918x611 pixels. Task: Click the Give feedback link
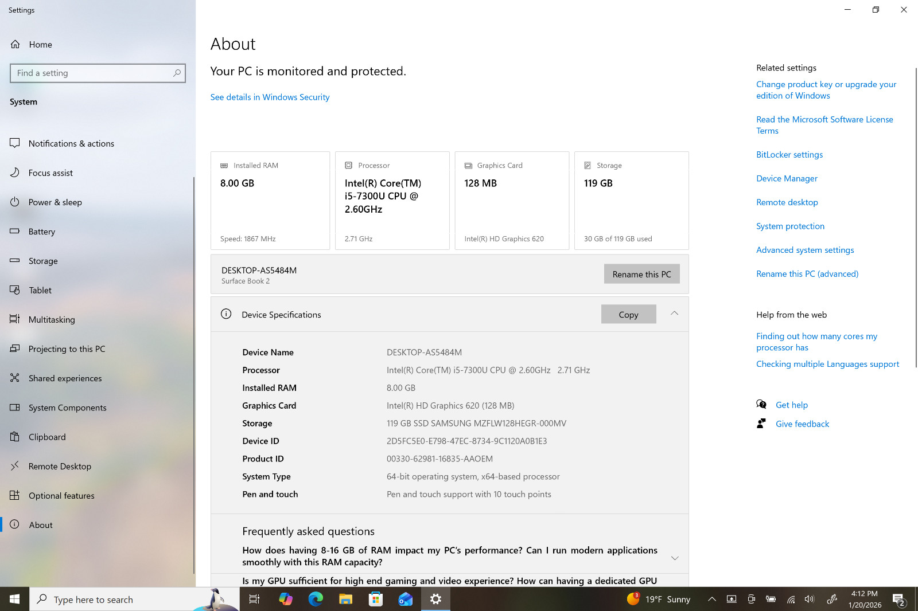(x=802, y=424)
